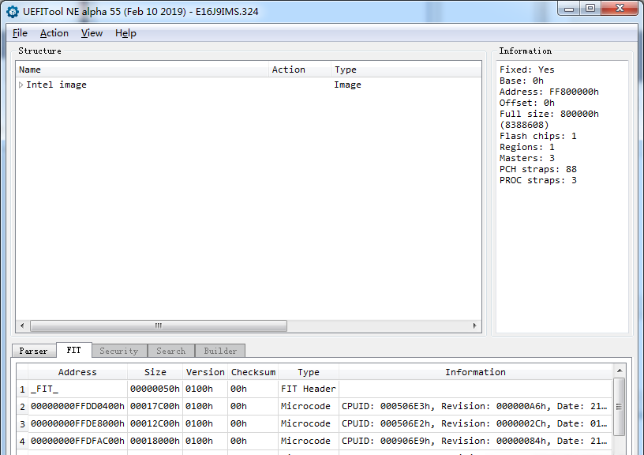
Task: Click address cell 00000000FFDFAC00h
Action: click(77, 441)
